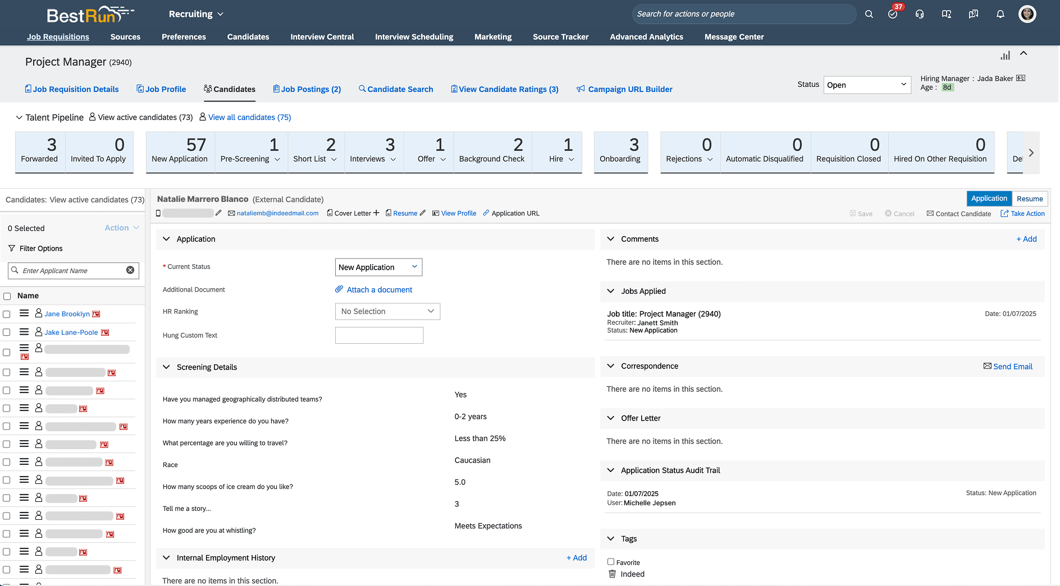Screen dimensions: 1060x586
Task: Collapse the Screening Details section
Action: point(166,367)
